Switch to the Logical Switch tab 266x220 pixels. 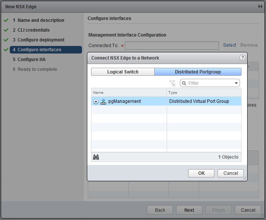pyautogui.click(x=123, y=72)
